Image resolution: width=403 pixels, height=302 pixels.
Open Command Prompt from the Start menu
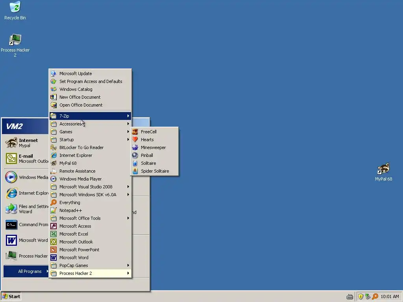26,225
